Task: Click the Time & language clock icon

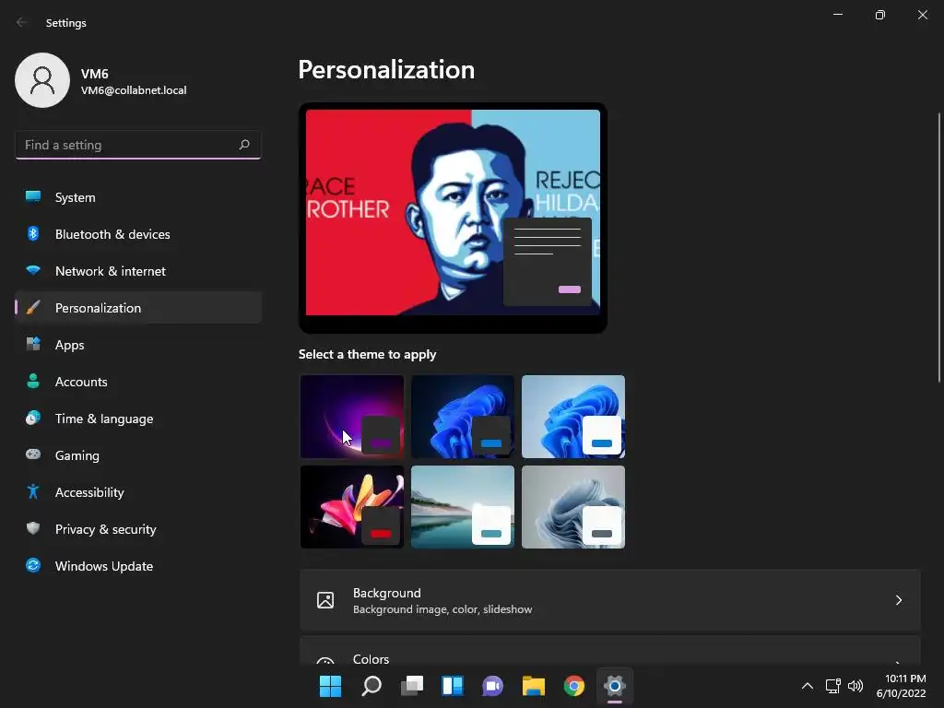Action: click(33, 418)
